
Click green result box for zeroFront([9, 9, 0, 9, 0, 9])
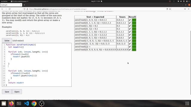134,50
